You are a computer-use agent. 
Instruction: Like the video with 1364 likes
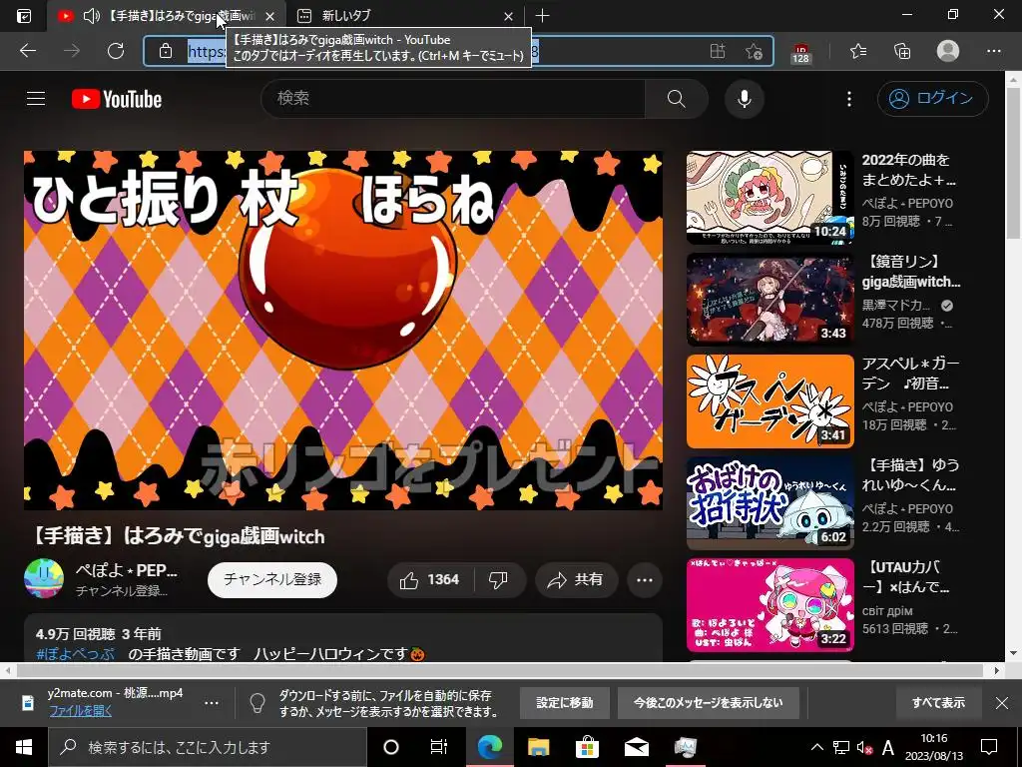coord(430,580)
